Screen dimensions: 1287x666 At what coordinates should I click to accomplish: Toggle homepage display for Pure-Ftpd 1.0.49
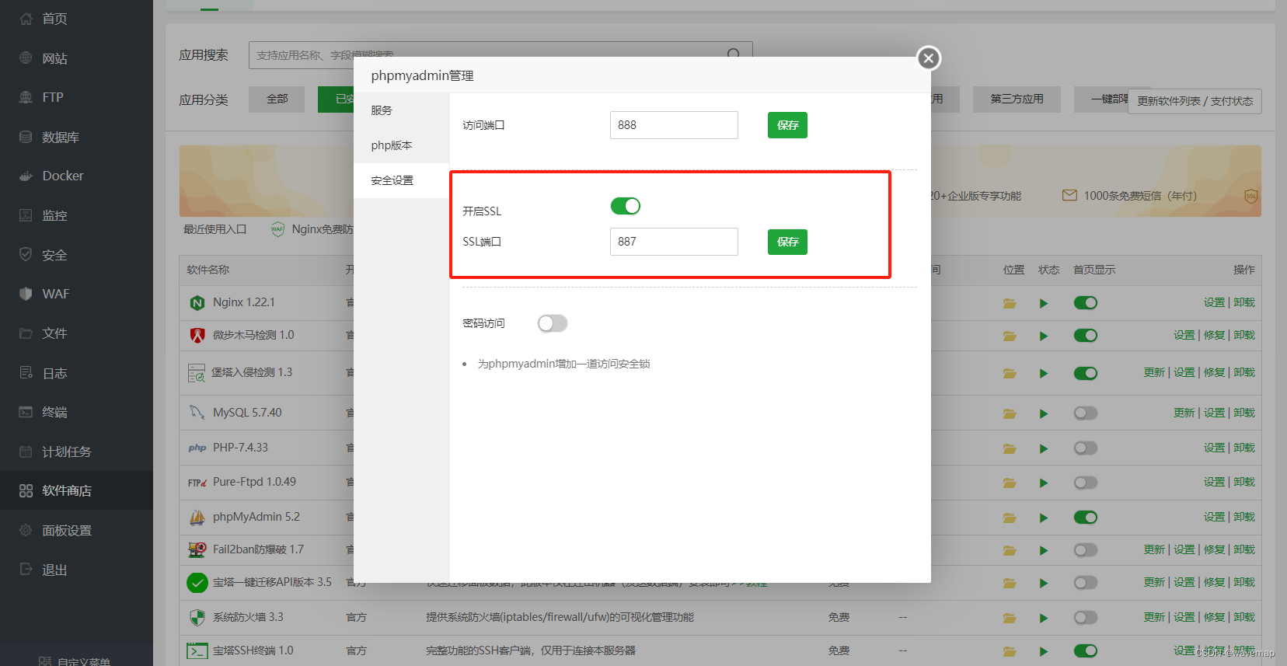coord(1086,483)
